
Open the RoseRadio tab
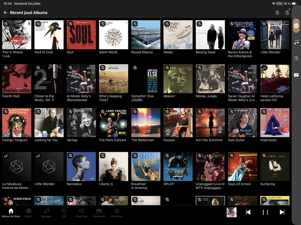tap(99, 213)
